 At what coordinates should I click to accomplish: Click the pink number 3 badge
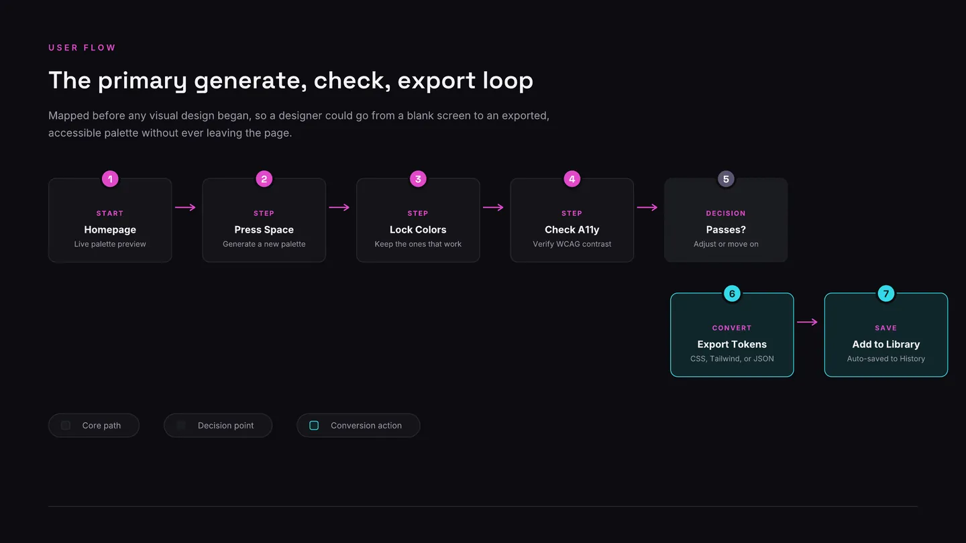click(x=418, y=179)
